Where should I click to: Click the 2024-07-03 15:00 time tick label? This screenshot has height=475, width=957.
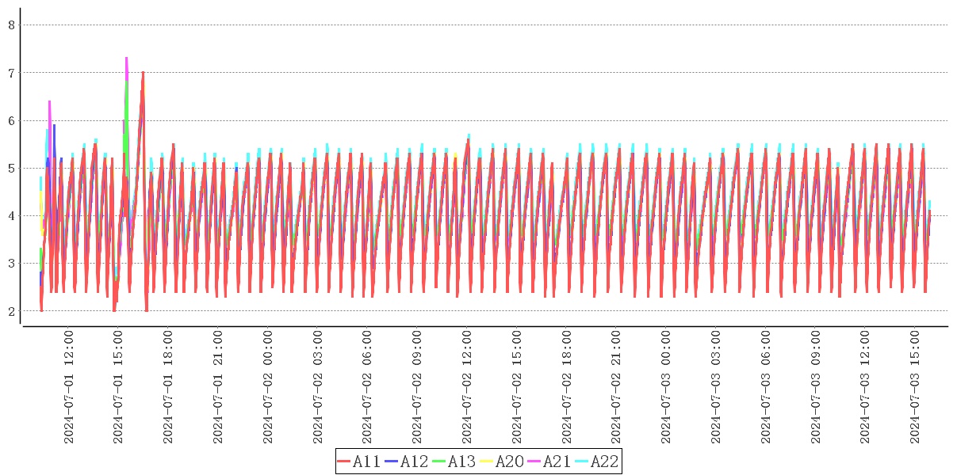(x=915, y=388)
